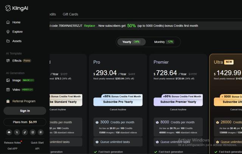Click the Ultra plan Queue unlimited icon
242x154 pixels.
coord(217,142)
